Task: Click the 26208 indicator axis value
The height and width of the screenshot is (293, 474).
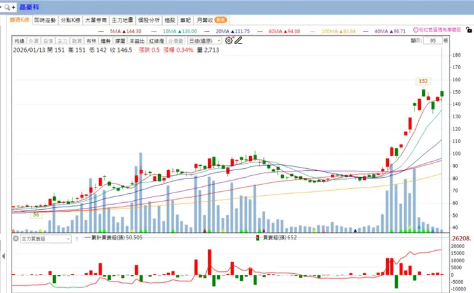Action: point(461,239)
